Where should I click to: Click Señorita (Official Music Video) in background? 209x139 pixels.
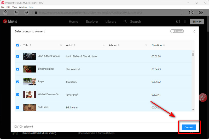click(x=39, y=133)
